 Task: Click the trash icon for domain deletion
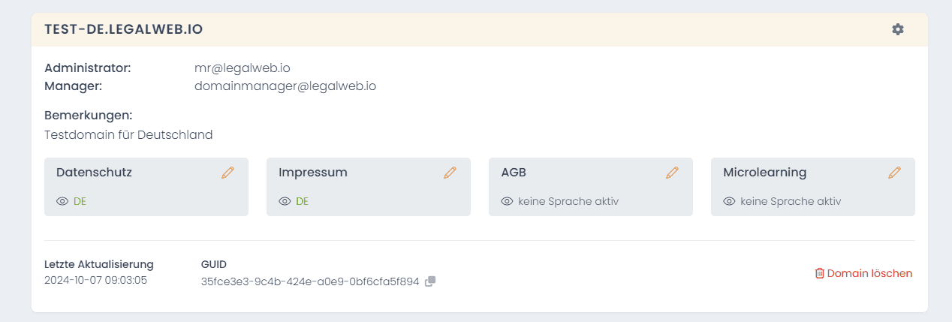[x=819, y=273]
